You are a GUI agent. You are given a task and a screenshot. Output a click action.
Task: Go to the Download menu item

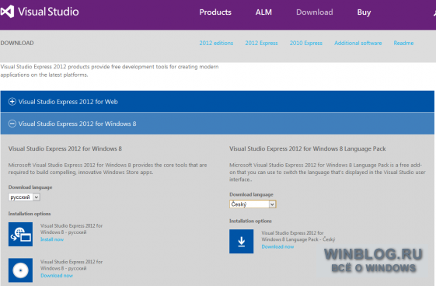coord(315,12)
